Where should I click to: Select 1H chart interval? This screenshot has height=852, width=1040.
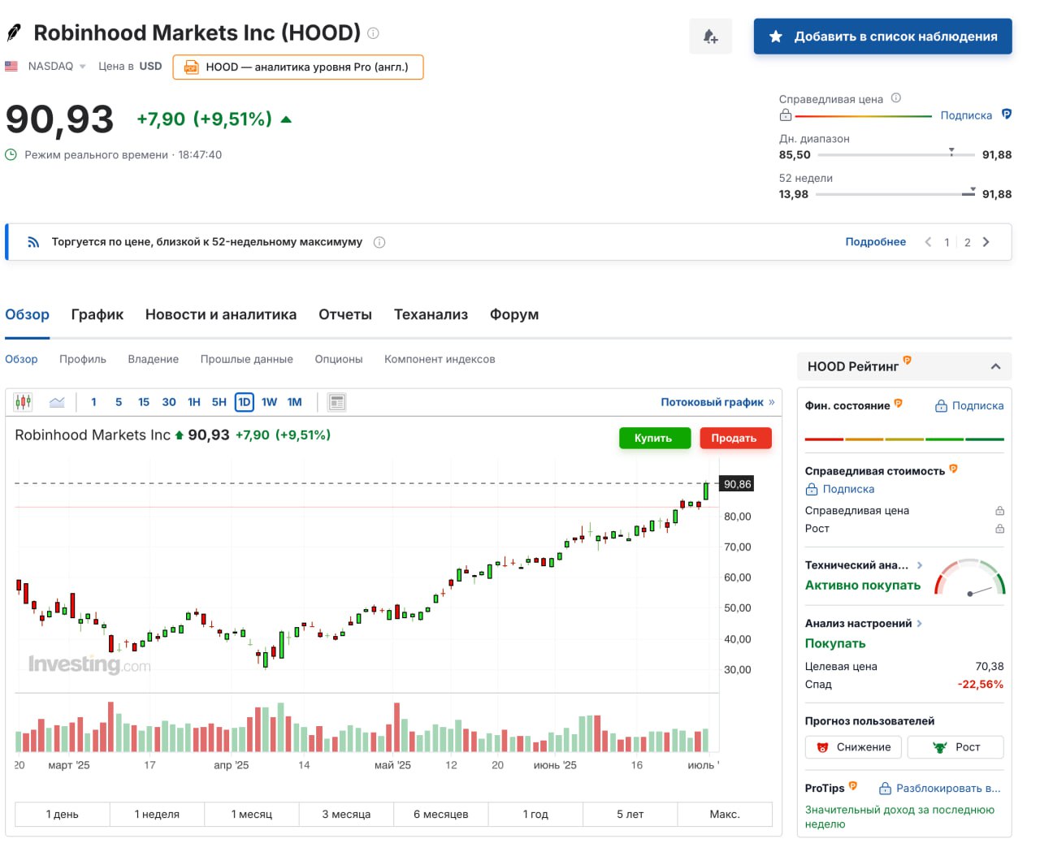[x=194, y=402]
